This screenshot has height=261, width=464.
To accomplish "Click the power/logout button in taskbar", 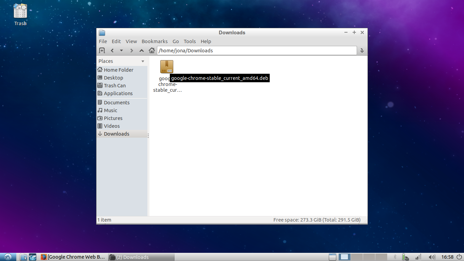I will pos(459,257).
